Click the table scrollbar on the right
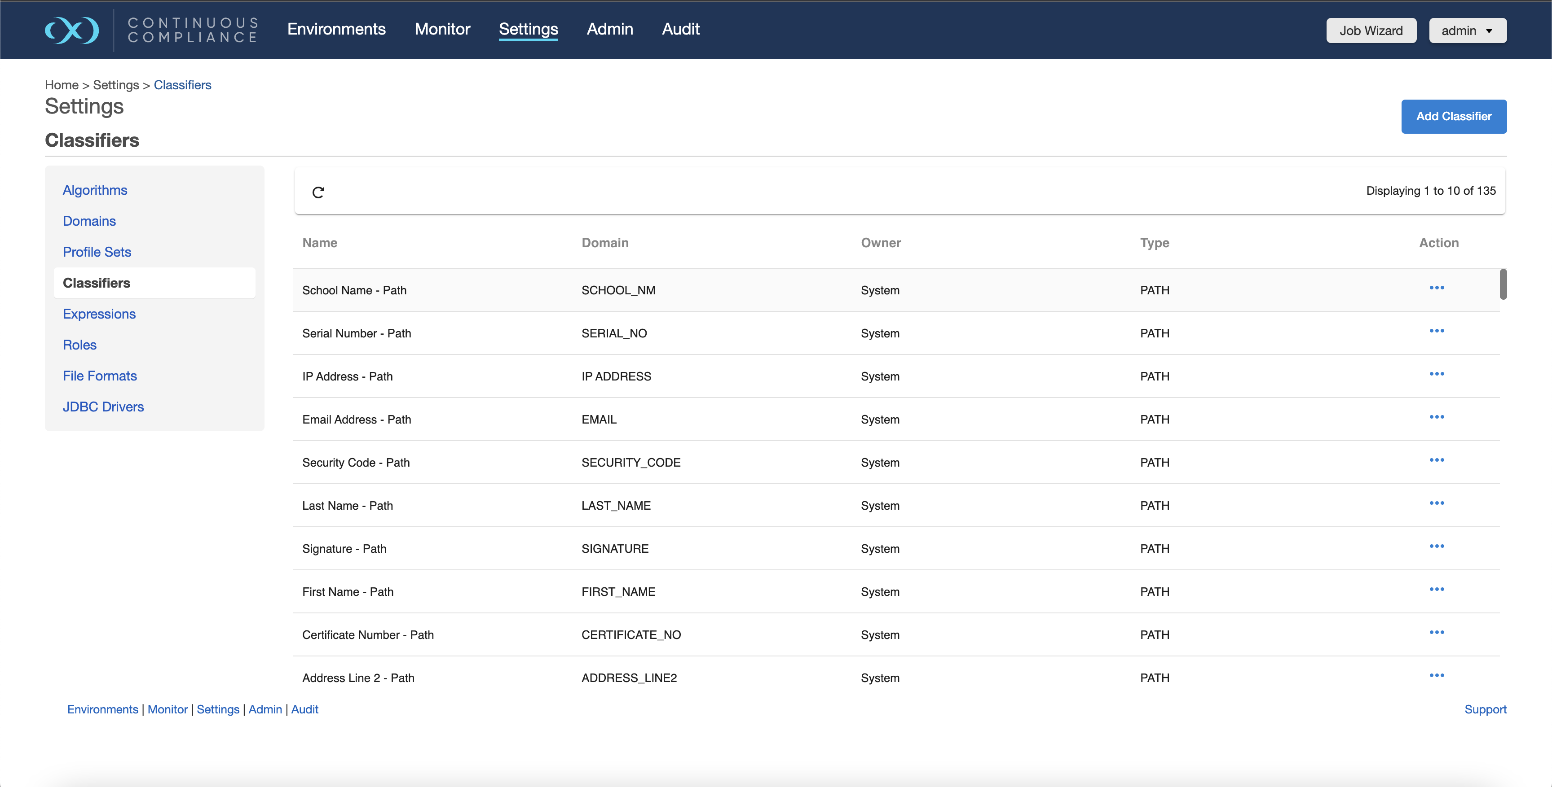Image resolution: width=1552 pixels, height=787 pixels. coord(1504,284)
